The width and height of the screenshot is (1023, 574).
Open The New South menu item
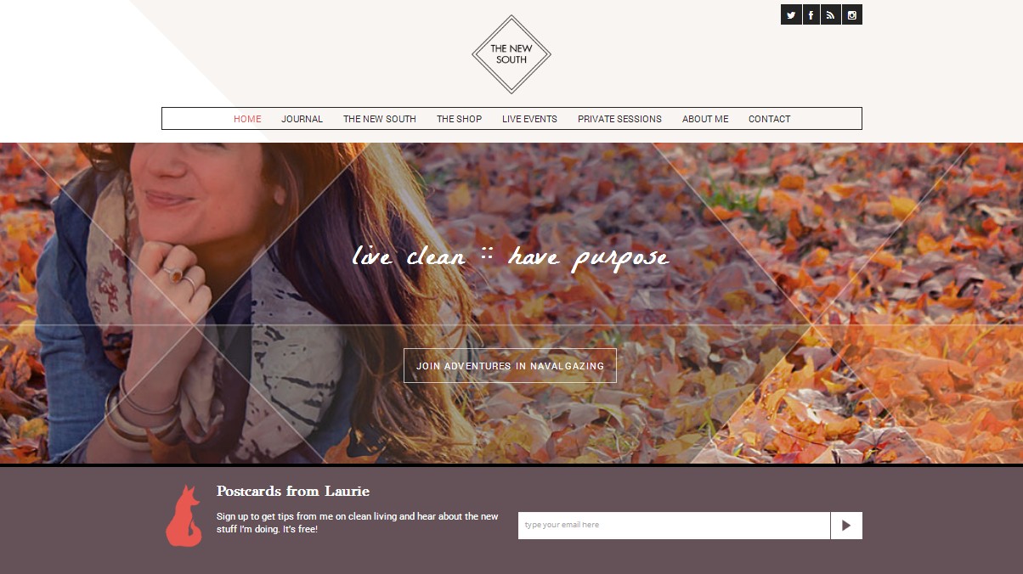point(380,119)
